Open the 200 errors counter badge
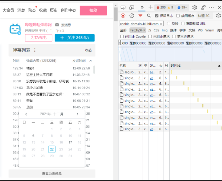The width and height of the screenshot is (222, 181). click(165, 8)
